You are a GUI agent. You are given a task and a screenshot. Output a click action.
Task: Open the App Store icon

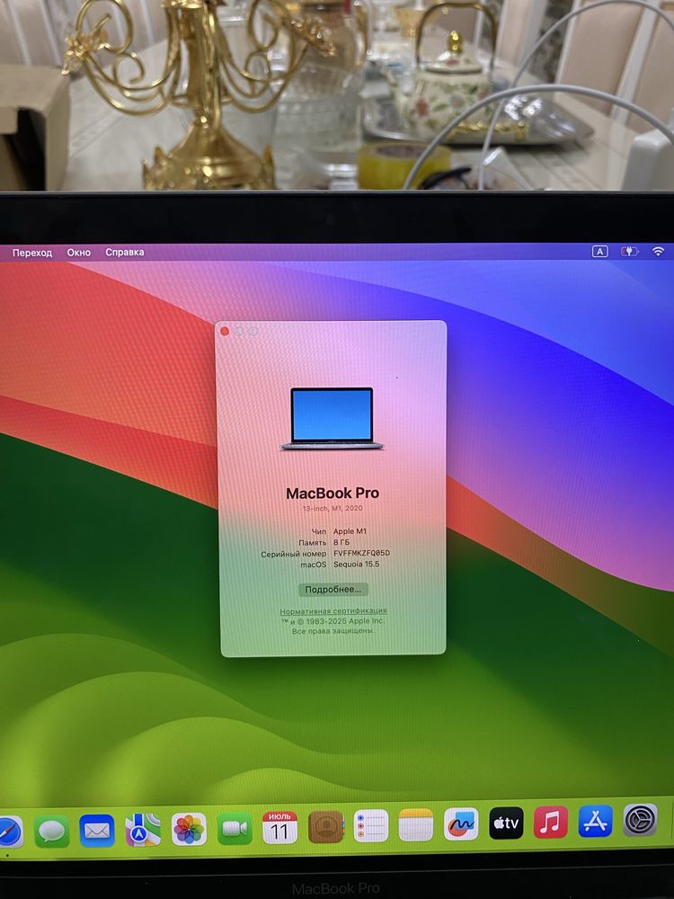596,821
